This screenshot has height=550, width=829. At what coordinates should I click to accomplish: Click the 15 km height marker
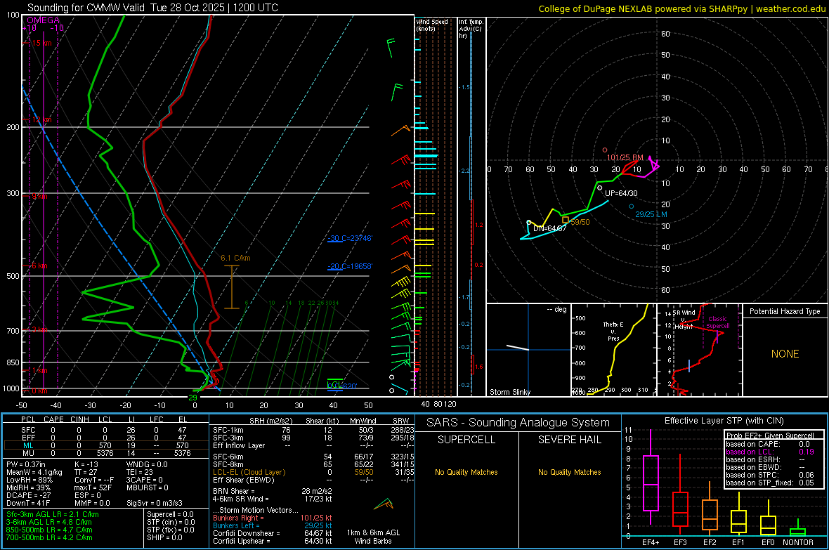41,43
